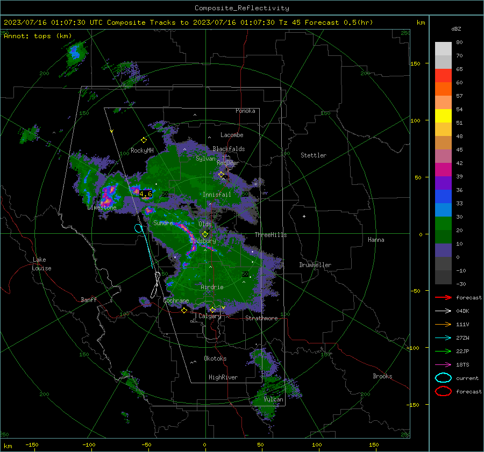Select the white 04DK track arrow
Viewport: 484px width, 452px height.
(x=443, y=311)
